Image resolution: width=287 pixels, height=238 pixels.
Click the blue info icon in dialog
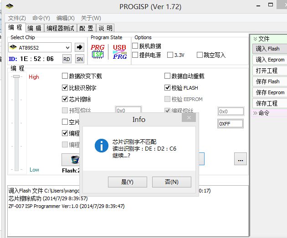click(101, 146)
